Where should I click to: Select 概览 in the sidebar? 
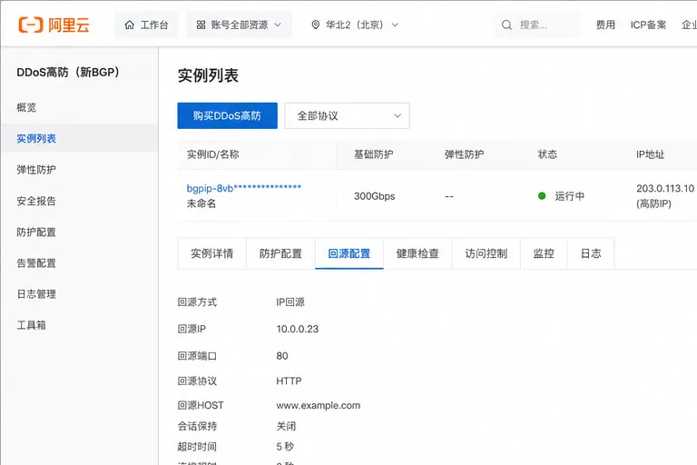pyautogui.click(x=79, y=108)
